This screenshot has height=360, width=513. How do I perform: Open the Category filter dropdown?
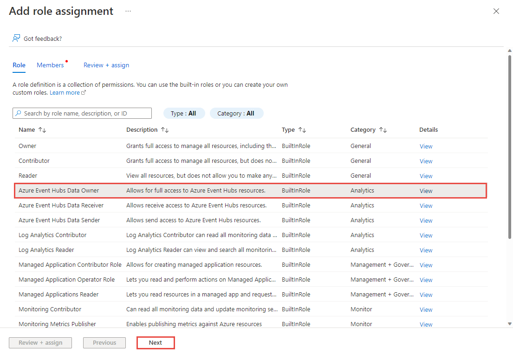[x=236, y=113]
